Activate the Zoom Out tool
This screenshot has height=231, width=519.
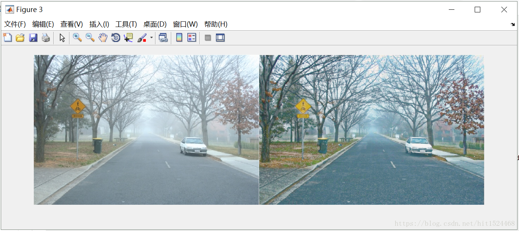90,37
